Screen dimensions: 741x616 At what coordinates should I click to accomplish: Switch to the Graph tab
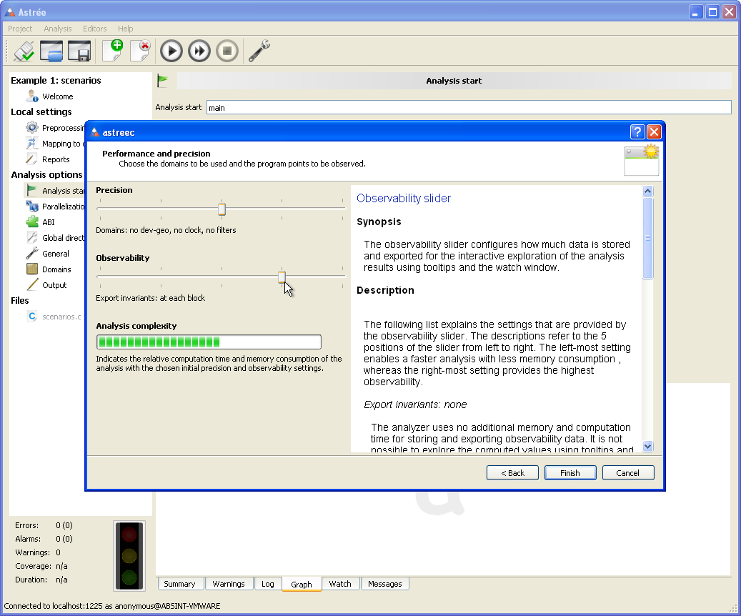tap(302, 585)
